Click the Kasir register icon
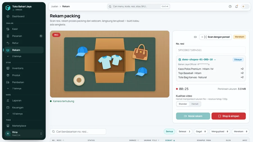 pos(8,29)
